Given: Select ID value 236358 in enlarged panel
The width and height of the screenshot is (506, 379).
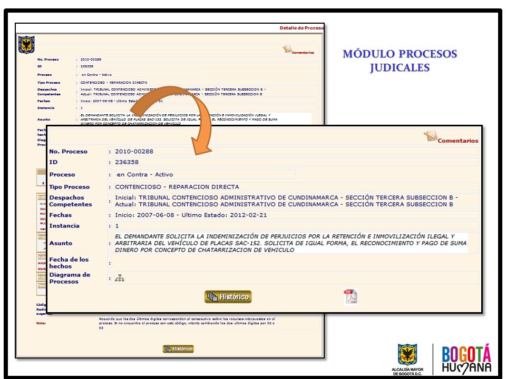Looking at the screenshot, I should coord(127,162).
